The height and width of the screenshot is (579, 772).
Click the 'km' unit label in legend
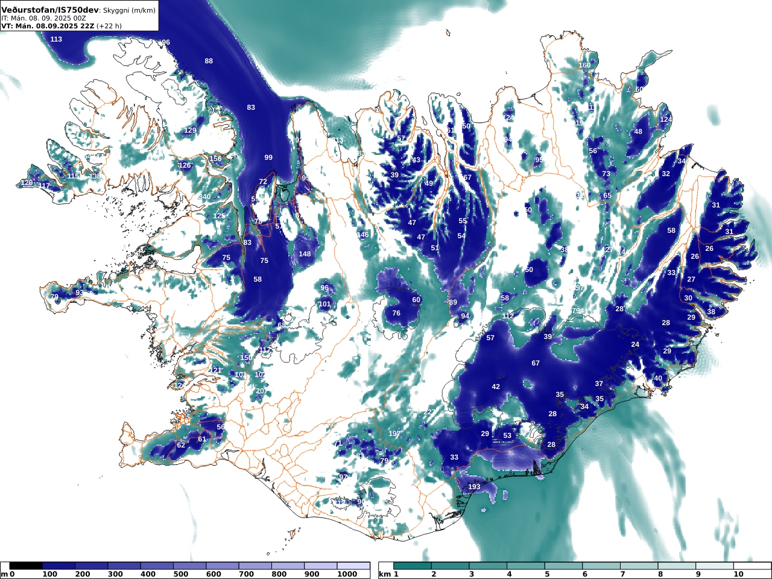[384, 574]
